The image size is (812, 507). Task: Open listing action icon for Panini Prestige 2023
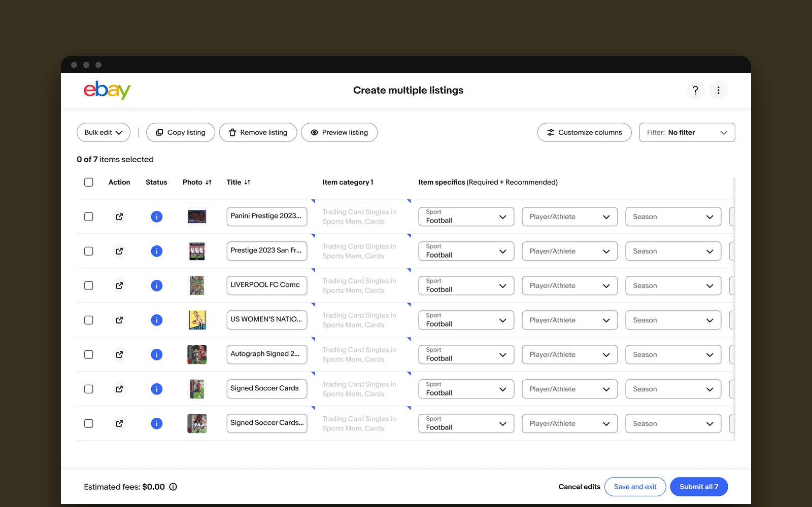tap(119, 216)
